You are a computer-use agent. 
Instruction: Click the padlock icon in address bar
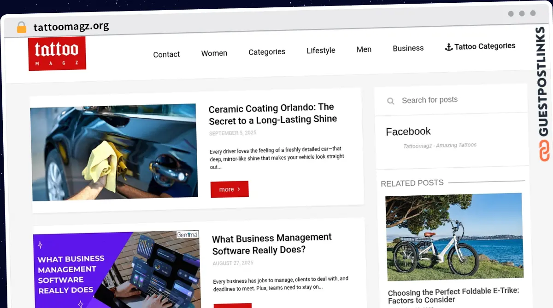(x=22, y=28)
